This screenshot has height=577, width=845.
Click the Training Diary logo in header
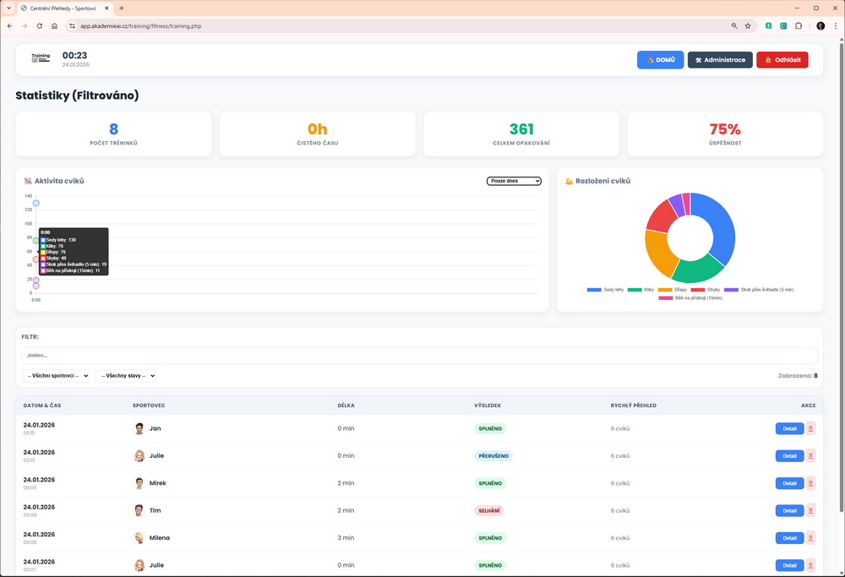click(x=41, y=59)
